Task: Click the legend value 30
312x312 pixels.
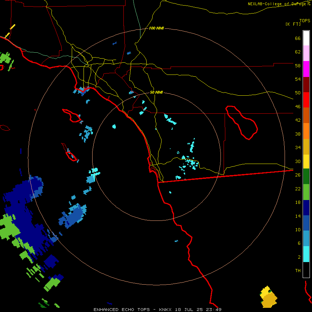Action: 298,161
